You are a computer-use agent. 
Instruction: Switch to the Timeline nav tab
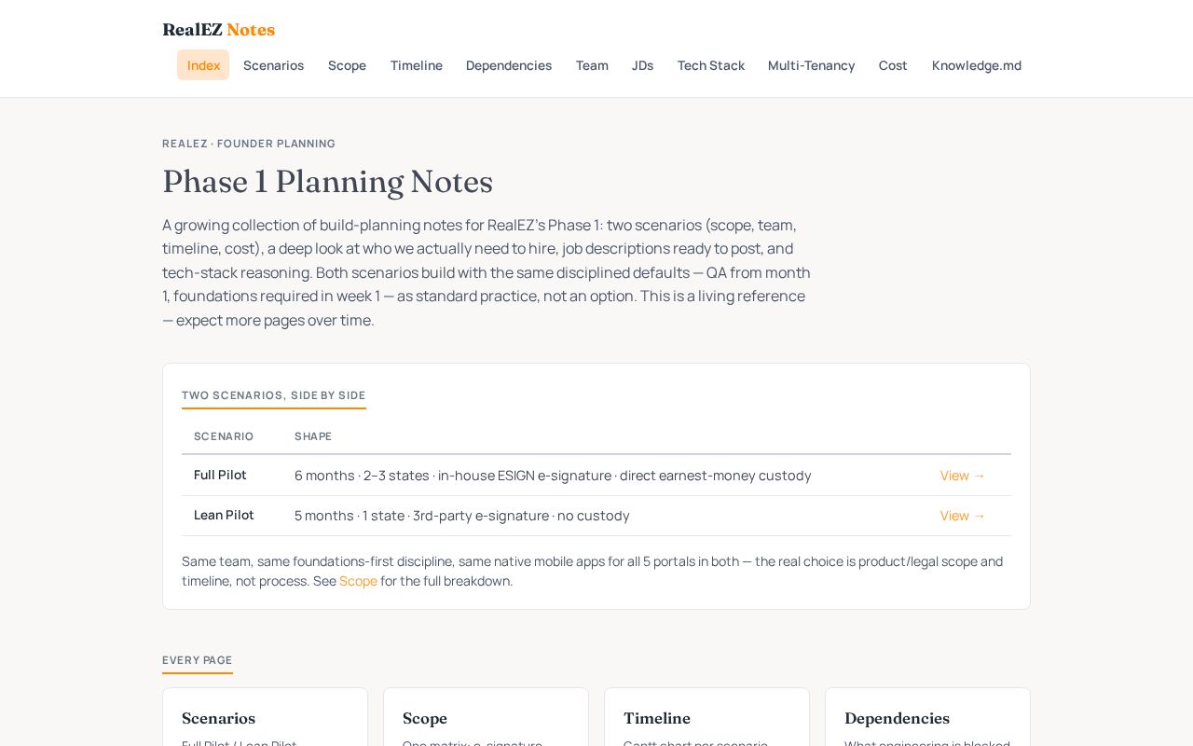416,65
